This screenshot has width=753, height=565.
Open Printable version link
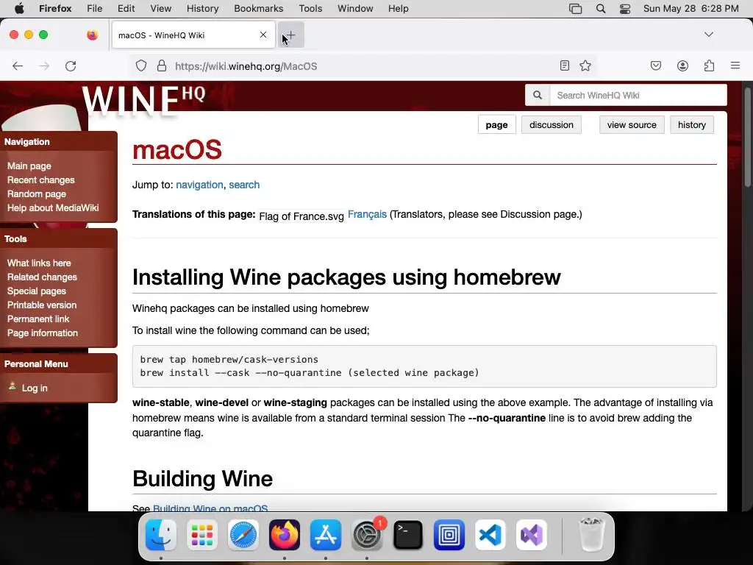click(x=42, y=305)
